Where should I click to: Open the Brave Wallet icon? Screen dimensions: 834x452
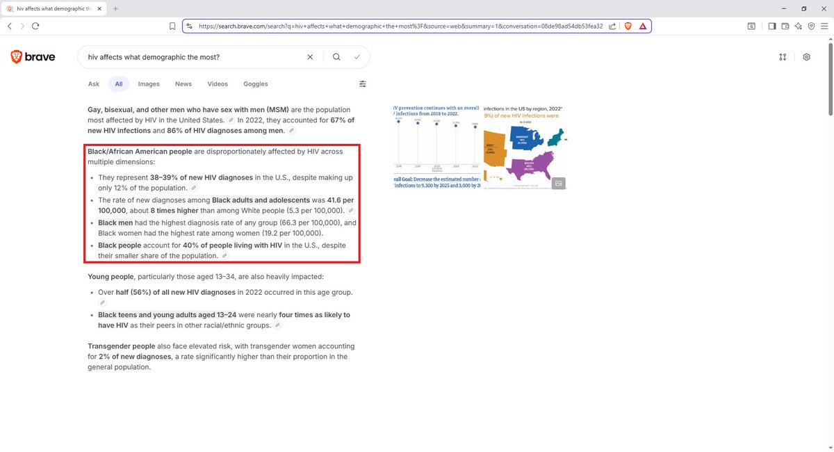tap(785, 26)
